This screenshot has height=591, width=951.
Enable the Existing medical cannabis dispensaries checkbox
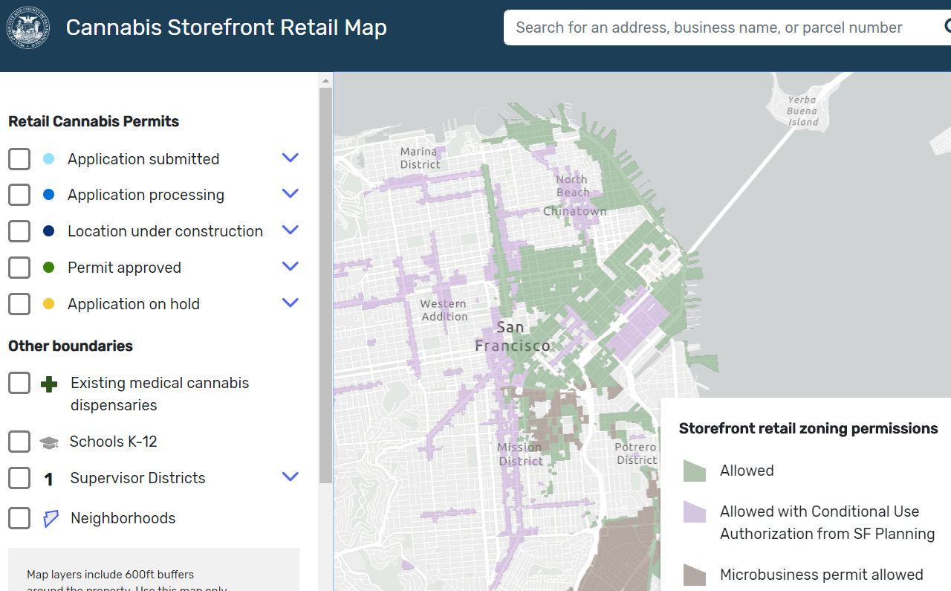tap(19, 382)
